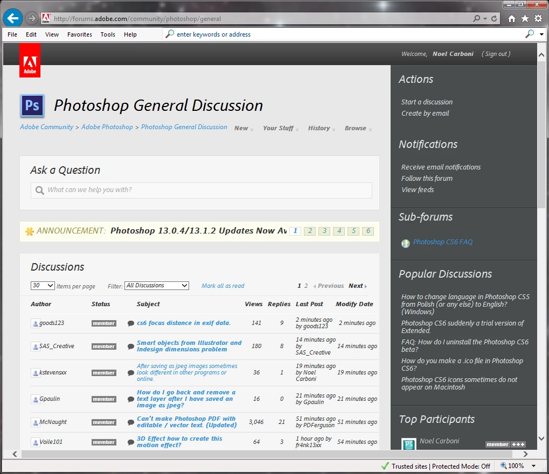This screenshot has width=549, height=474.
Task: Open the zoom level dropdown arrow
Action: 533,466
